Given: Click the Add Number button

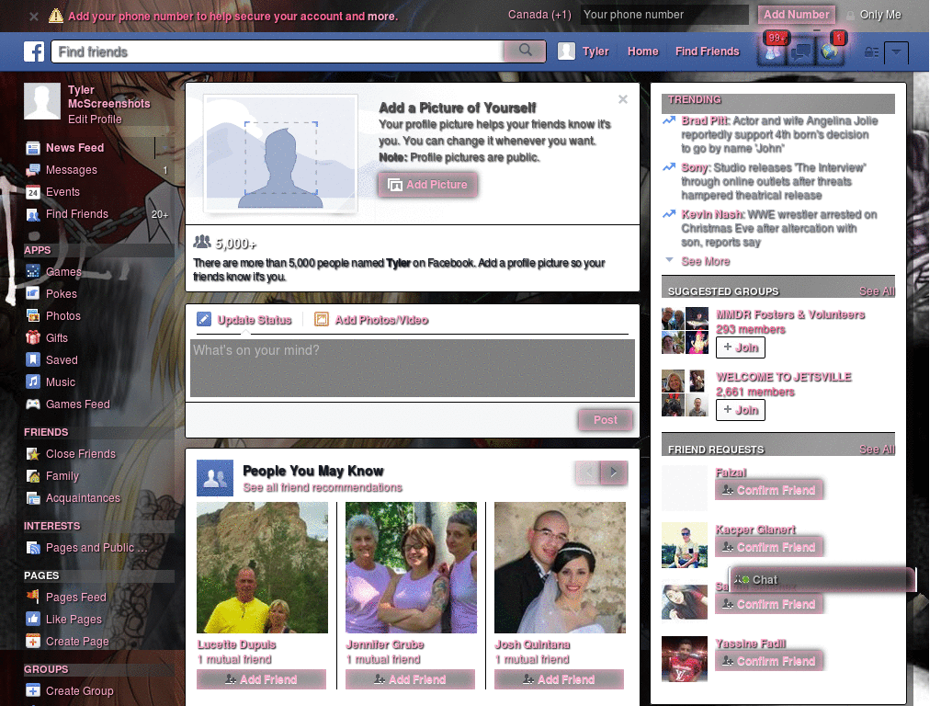Looking at the screenshot, I should coord(796,15).
